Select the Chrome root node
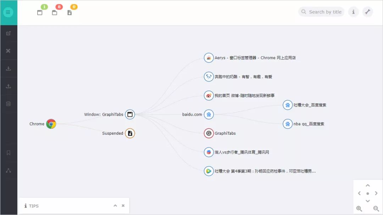This screenshot has width=383, height=215. coord(51,124)
